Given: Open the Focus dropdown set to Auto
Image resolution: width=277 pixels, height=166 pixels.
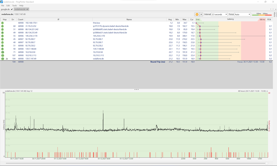Looking at the screenshot, I should point(242,14).
